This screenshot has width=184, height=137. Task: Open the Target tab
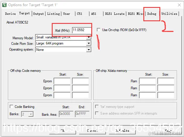(x=25, y=13)
